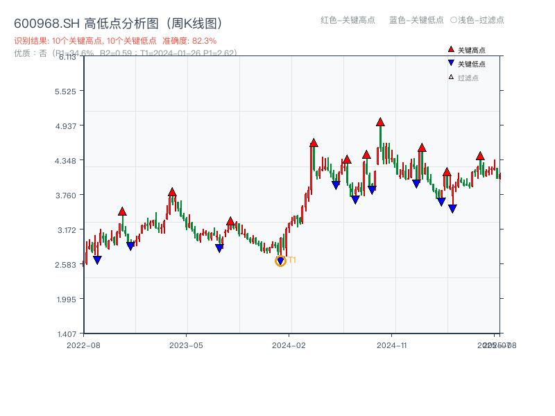Click the red key-high triangle just before 2023-05
This screenshot has width=555, height=416.
[172, 192]
